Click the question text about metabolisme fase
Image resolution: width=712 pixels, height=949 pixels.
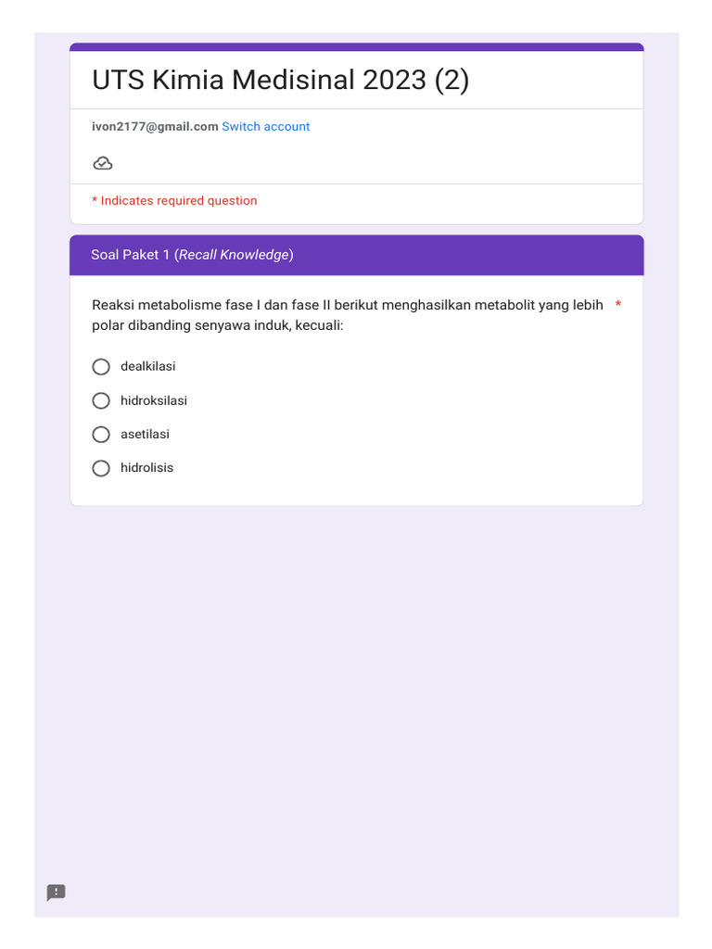click(347, 315)
